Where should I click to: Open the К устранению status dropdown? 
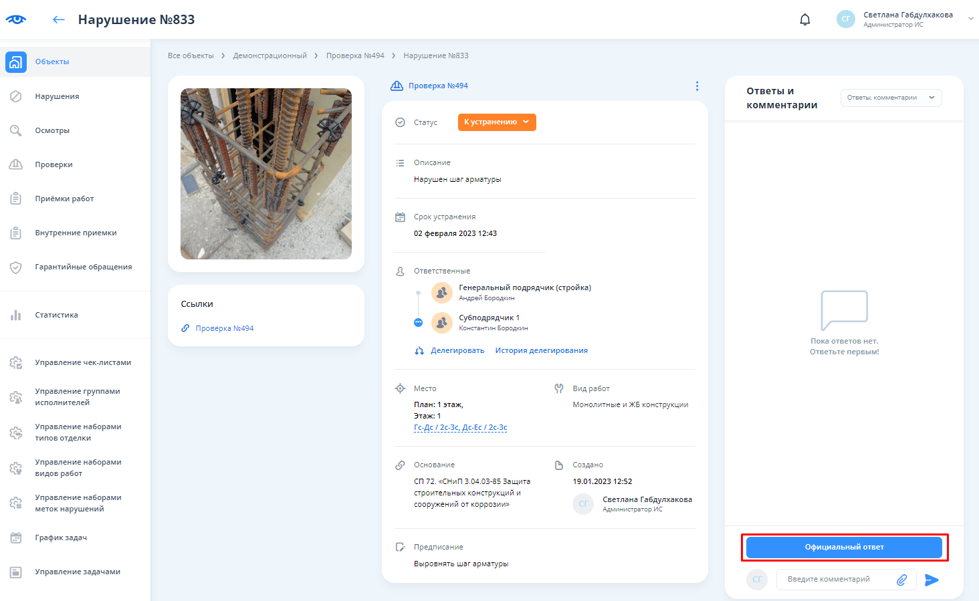(x=497, y=122)
